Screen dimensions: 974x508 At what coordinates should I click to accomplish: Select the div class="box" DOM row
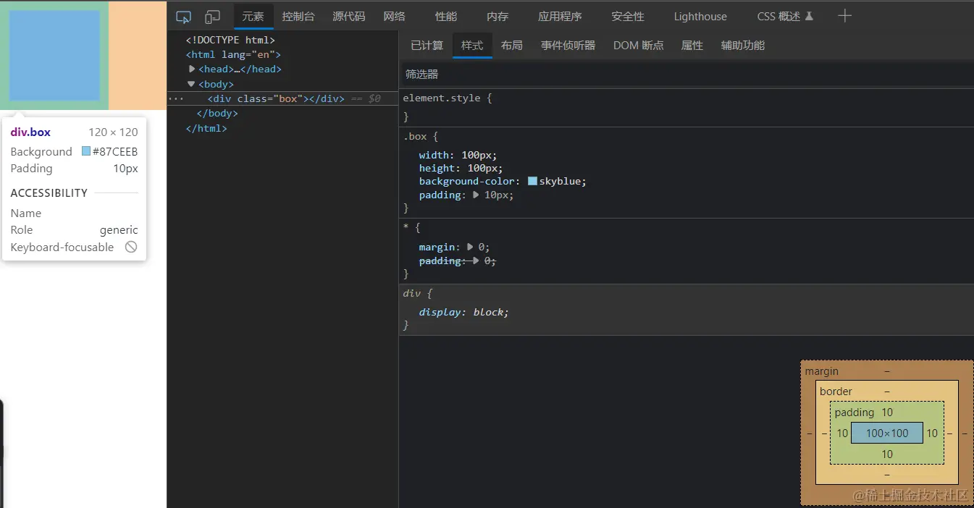click(x=283, y=98)
